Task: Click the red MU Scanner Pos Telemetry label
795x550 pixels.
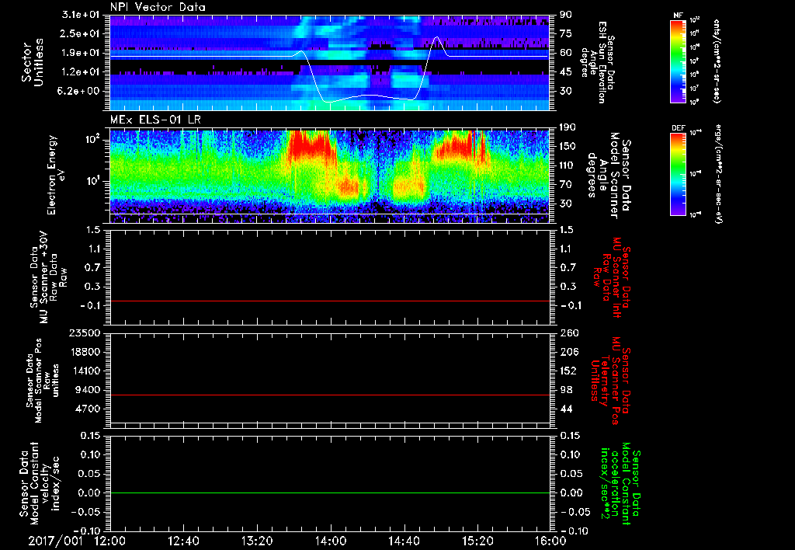Action: [610, 381]
